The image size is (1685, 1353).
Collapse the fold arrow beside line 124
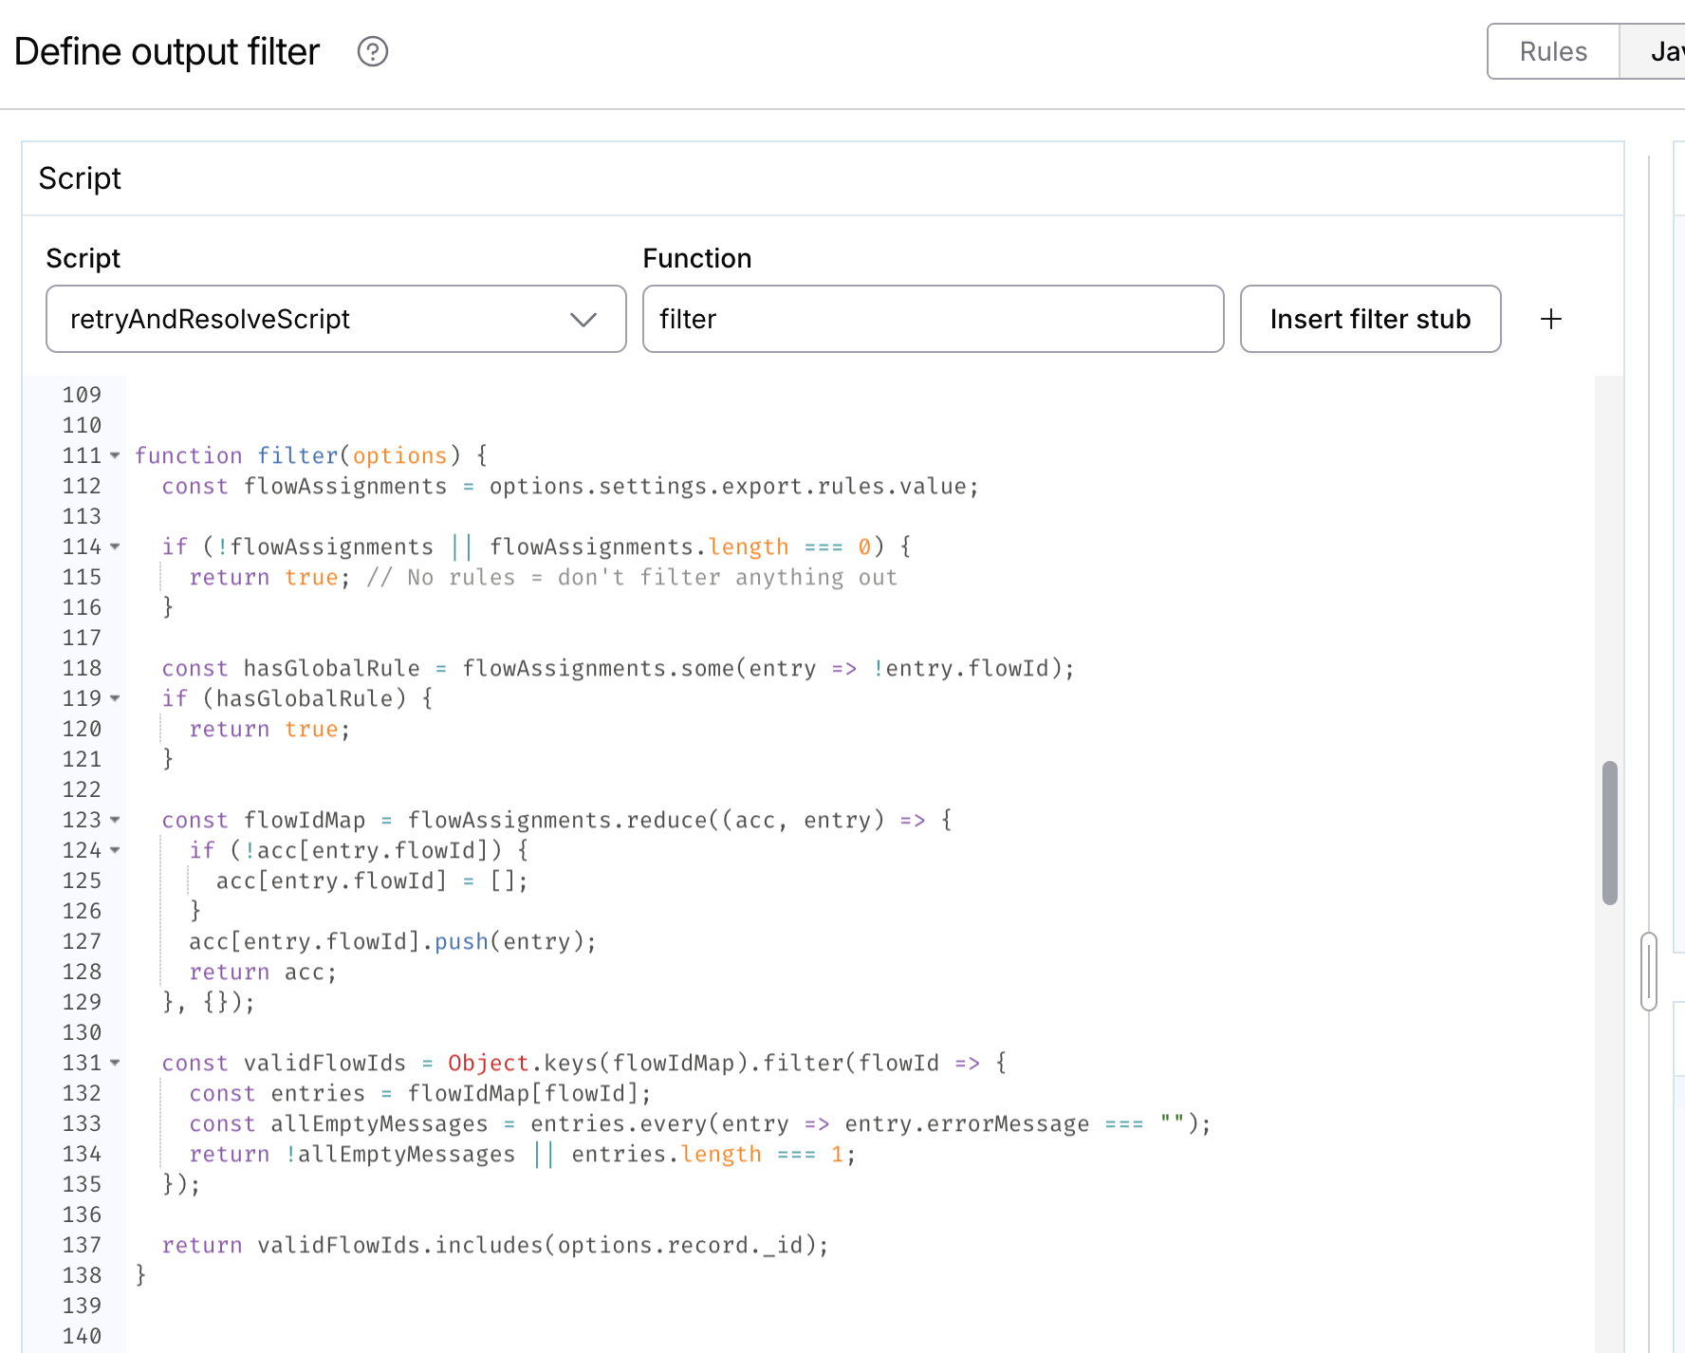click(x=114, y=851)
